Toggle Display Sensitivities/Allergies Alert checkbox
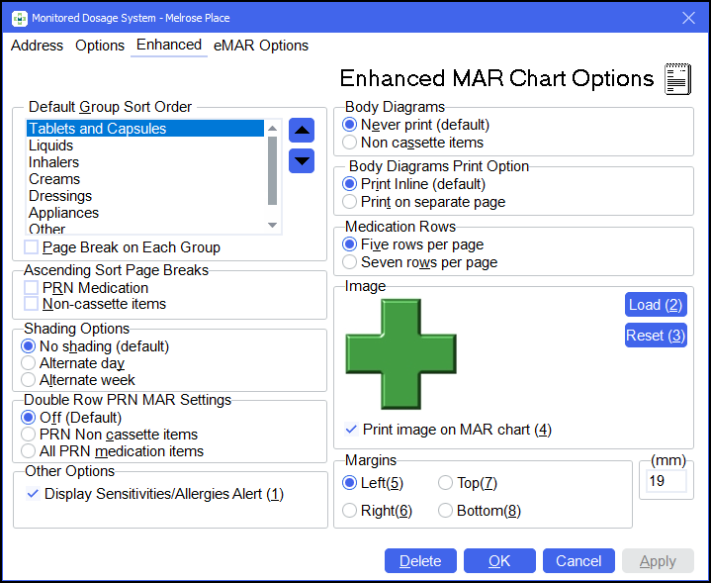 pyautogui.click(x=33, y=494)
